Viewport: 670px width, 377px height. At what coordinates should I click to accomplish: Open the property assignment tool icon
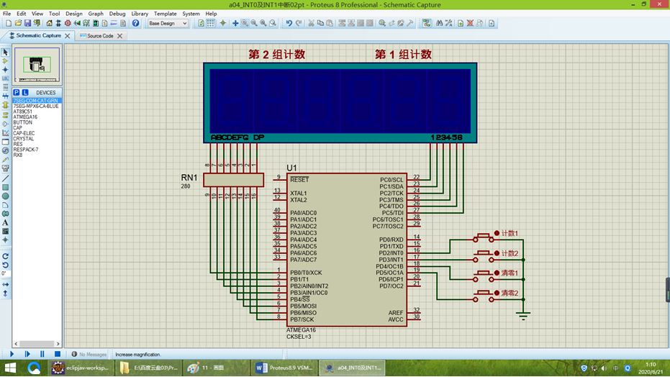tap(448, 24)
